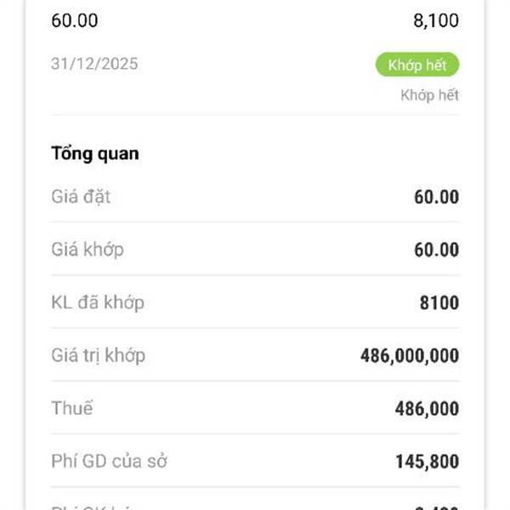The height and width of the screenshot is (510, 510).
Task: Select the "Giá khớp" row label
Action: coord(87,250)
